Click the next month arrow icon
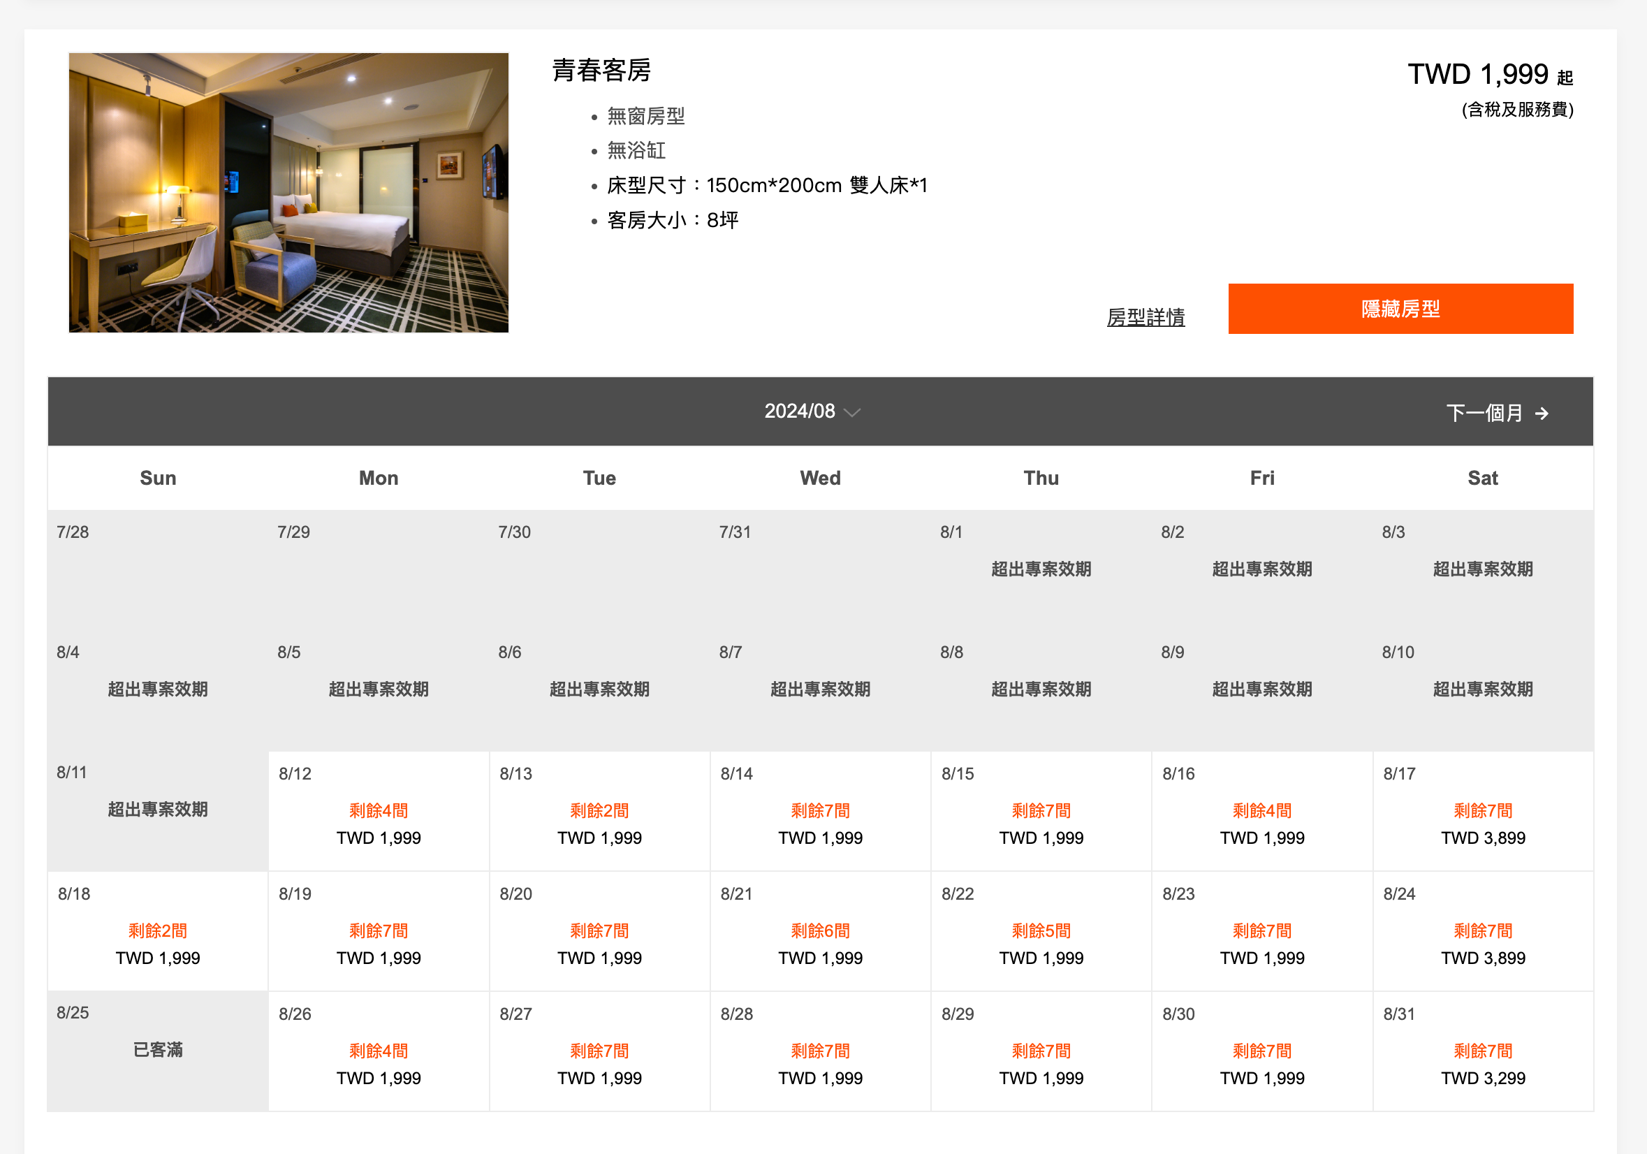The height and width of the screenshot is (1154, 1647). pos(1542,414)
